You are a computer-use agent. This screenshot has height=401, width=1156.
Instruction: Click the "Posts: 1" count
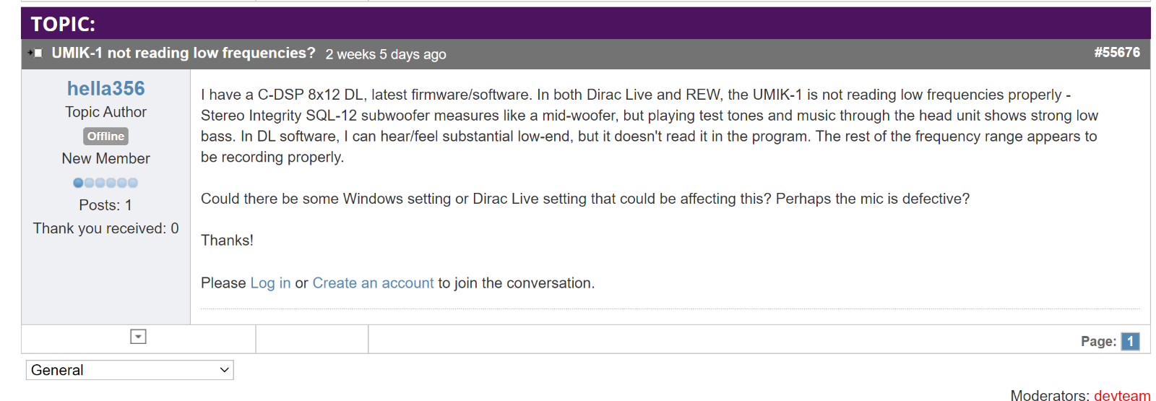click(105, 205)
